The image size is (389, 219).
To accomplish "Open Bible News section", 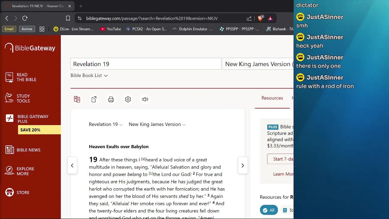I will [23, 150].
